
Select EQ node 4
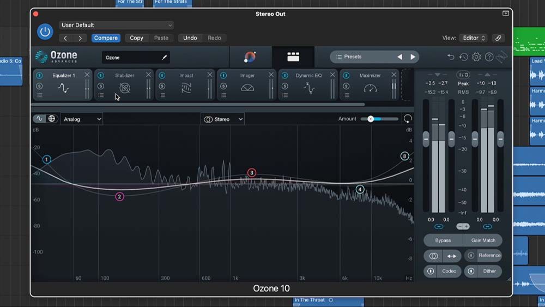click(360, 189)
